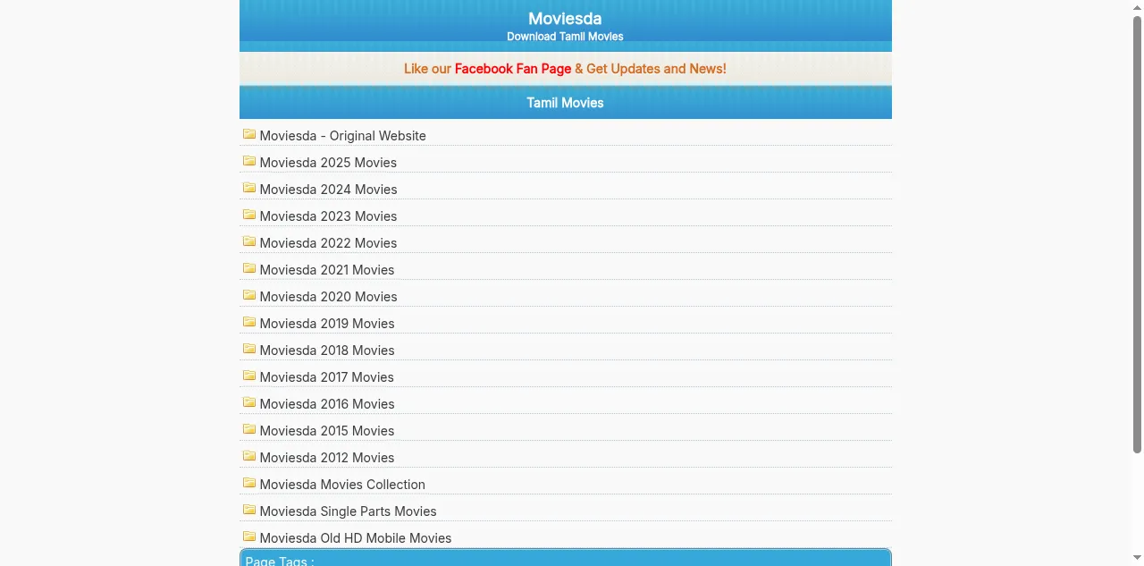Viewport: 1144px width, 566px height.
Task: Click the folder icon beside Moviesda 2023 Movies
Action: click(x=249, y=215)
